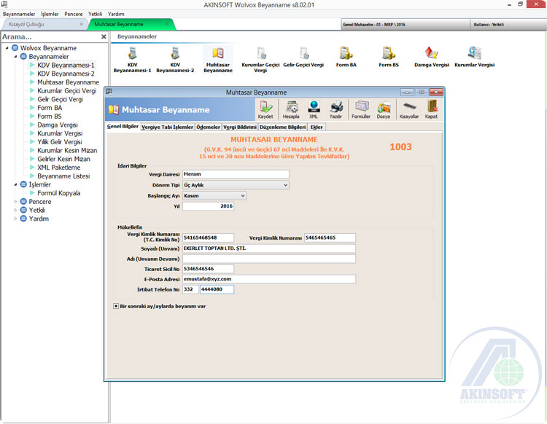Image resolution: width=547 pixels, height=424 pixels.
Task: Click the Yıl input field
Action: (x=209, y=206)
